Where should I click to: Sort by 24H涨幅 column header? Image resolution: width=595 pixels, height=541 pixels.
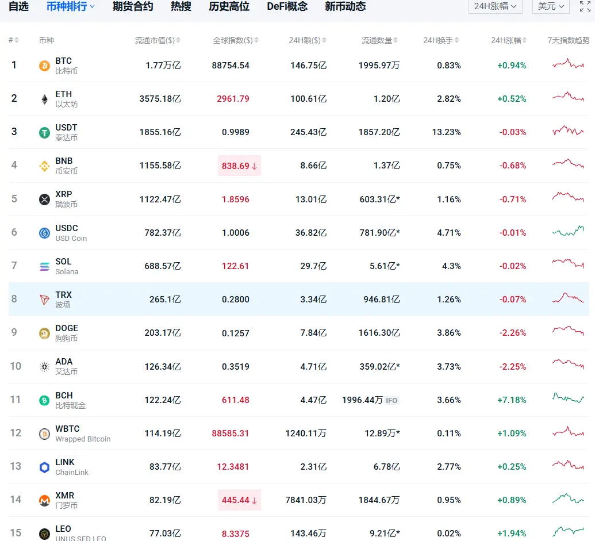(x=509, y=40)
